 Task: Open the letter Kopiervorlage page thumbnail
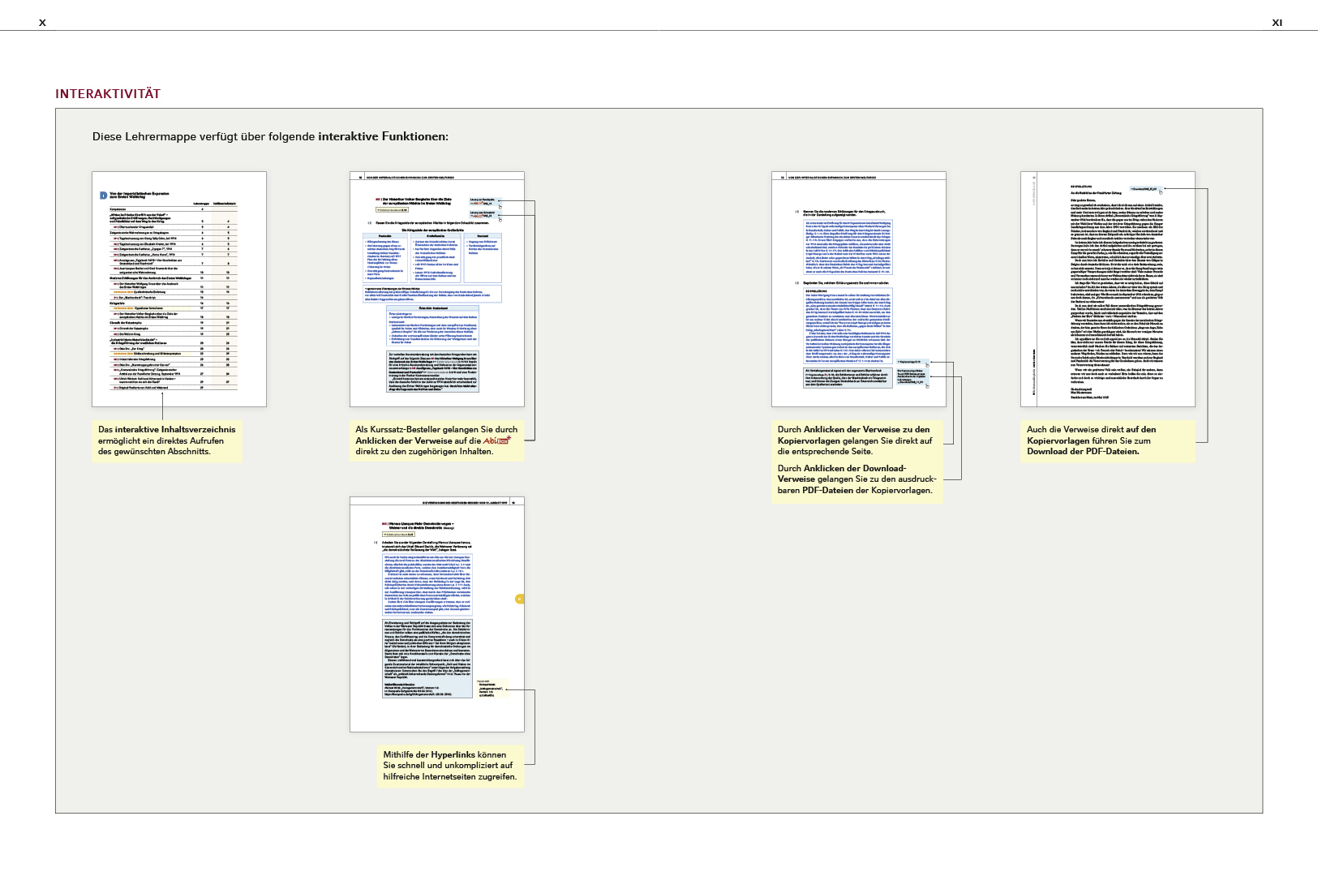(1107, 289)
